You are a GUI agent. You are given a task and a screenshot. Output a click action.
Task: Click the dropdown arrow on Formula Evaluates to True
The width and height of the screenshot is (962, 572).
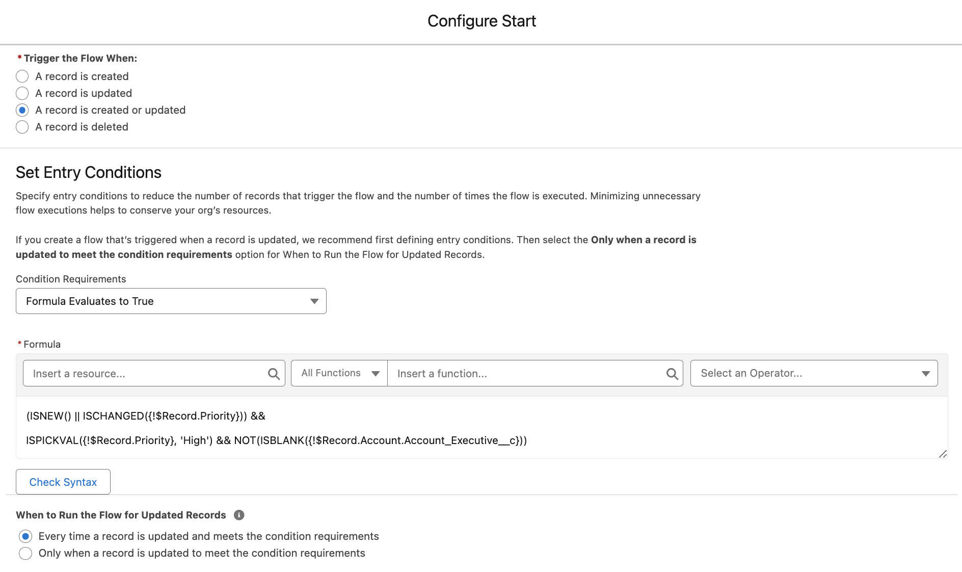click(314, 301)
